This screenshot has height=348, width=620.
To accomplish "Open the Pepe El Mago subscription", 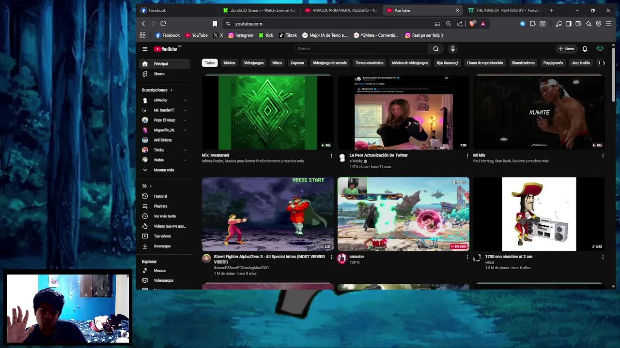I will [x=166, y=120].
